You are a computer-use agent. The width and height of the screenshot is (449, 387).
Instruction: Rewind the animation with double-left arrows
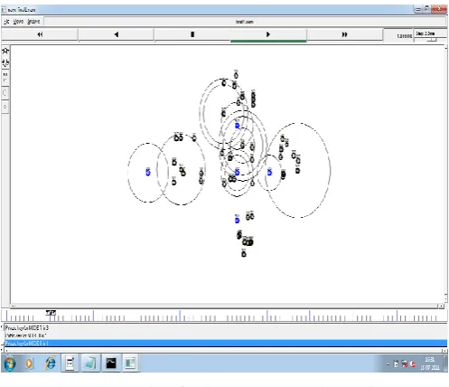click(40, 34)
